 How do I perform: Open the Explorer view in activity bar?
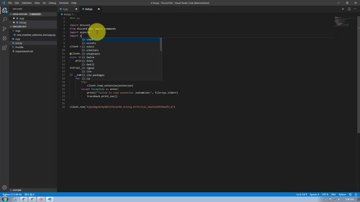point(4,10)
